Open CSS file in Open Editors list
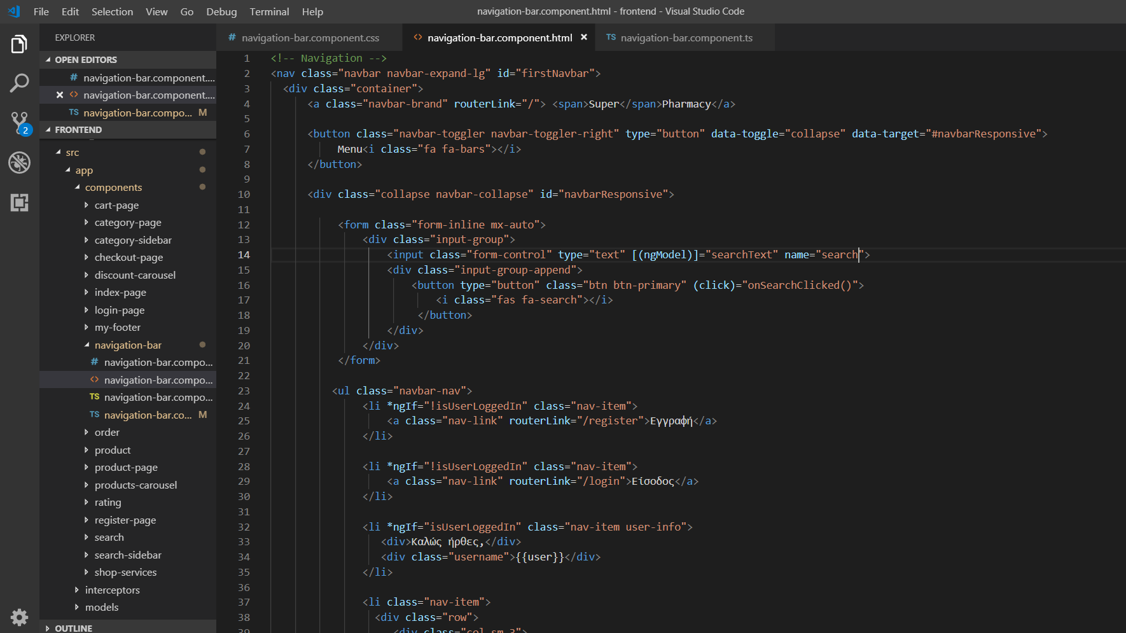1126x633 pixels. click(x=128, y=78)
